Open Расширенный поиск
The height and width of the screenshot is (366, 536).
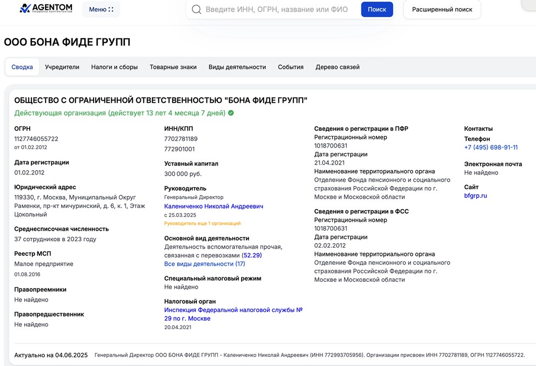442,9
